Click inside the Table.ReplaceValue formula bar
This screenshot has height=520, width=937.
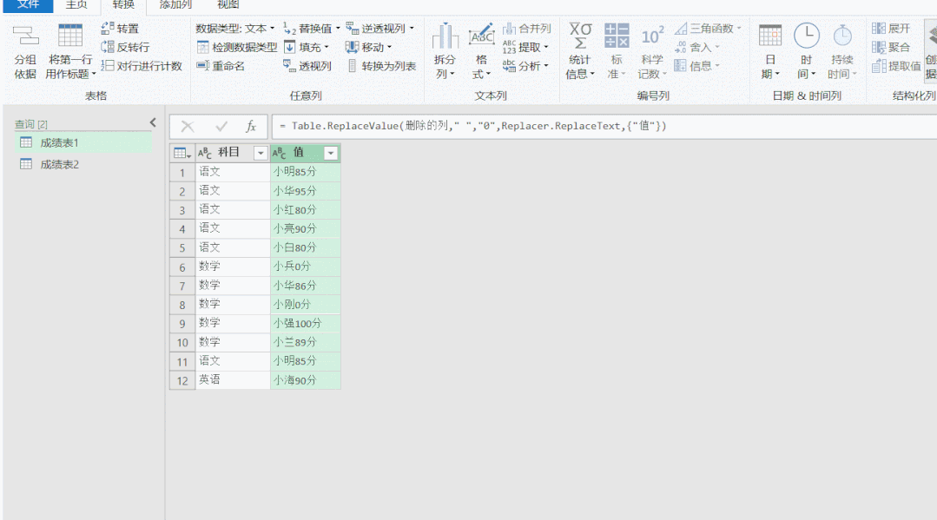(604, 126)
